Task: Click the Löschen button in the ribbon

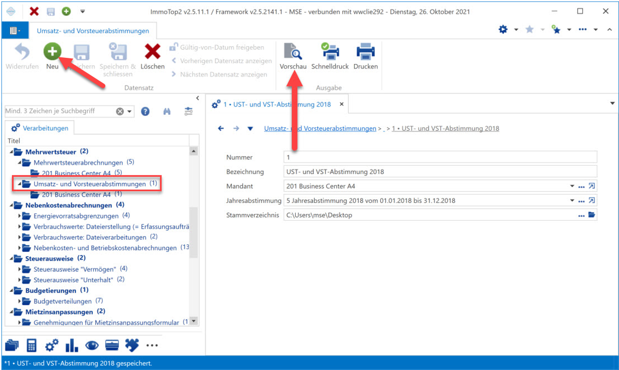Action: 153,56
